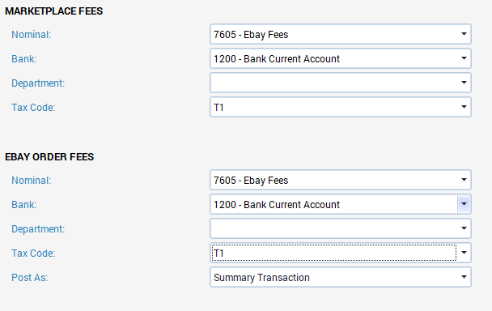Click the focused T1 field under eBay Order Fees

coord(334,253)
